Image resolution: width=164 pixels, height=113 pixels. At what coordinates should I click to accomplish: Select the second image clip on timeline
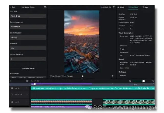point(129,102)
